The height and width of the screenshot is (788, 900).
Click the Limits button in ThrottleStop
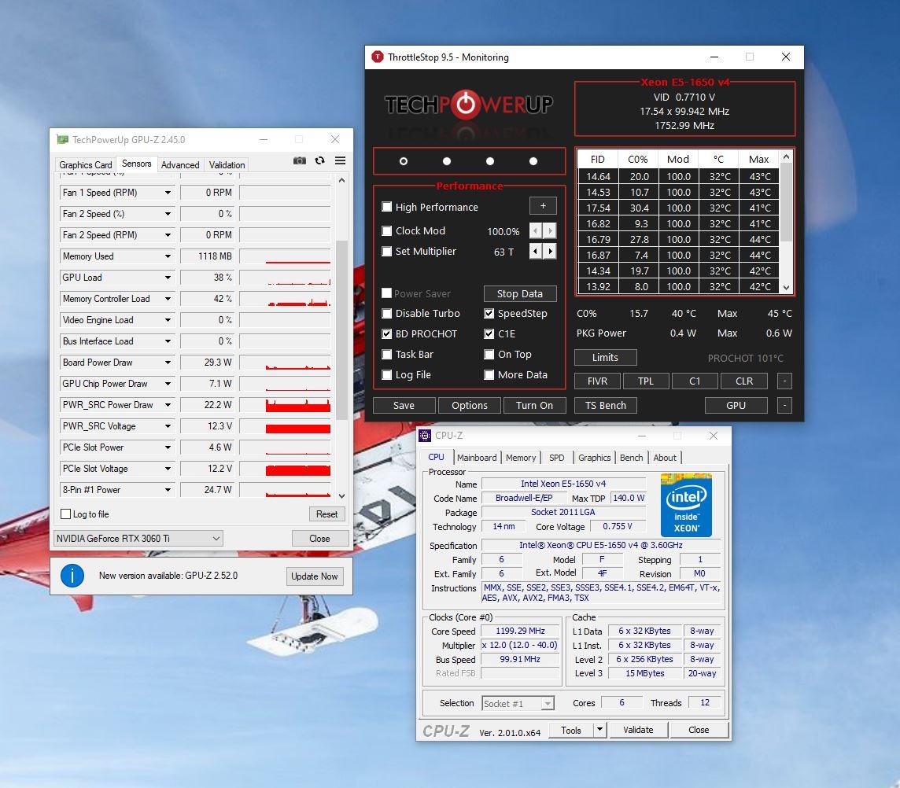point(606,358)
